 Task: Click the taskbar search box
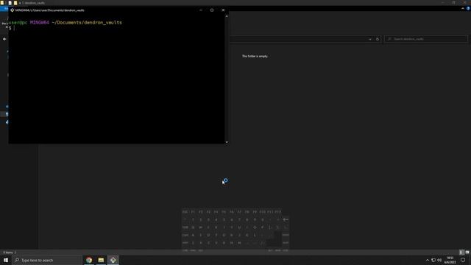[x=47, y=260]
